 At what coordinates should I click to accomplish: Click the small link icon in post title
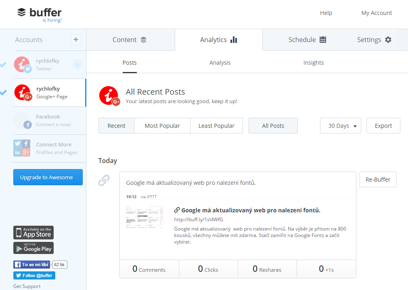click(177, 210)
